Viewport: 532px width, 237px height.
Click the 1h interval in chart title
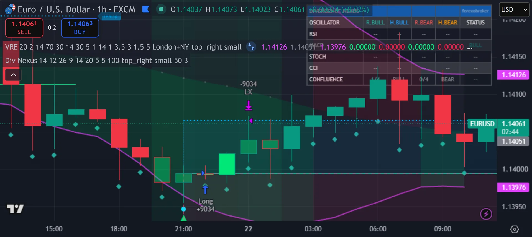pyautogui.click(x=102, y=9)
